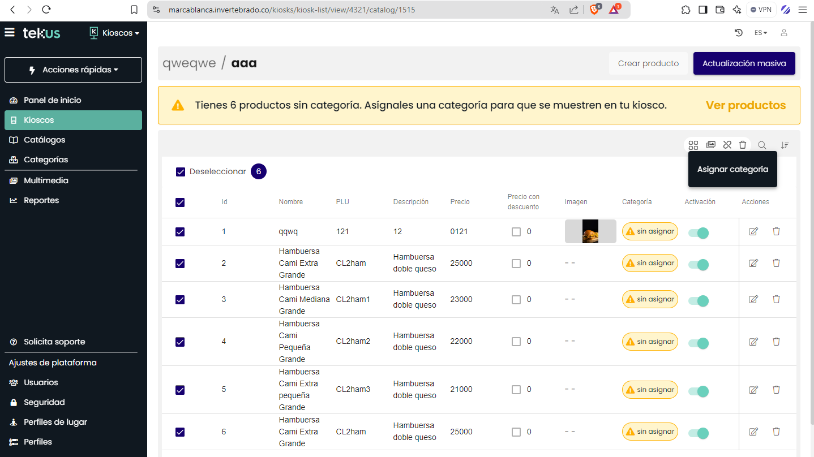Open the user profile icon
Image resolution: width=814 pixels, height=457 pixels.
pyautogui.click(x=784, y=33)
